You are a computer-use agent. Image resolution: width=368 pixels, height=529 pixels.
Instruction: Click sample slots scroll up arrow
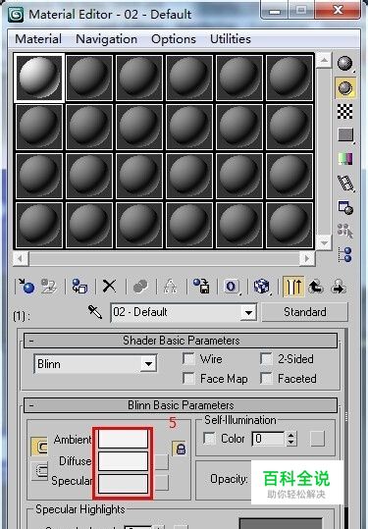coord(324,61)
